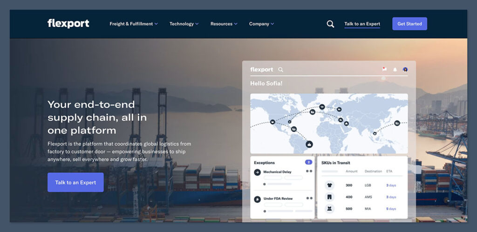Click the Get Started button
The image size is (477, 232).
(x=409, y=24)
